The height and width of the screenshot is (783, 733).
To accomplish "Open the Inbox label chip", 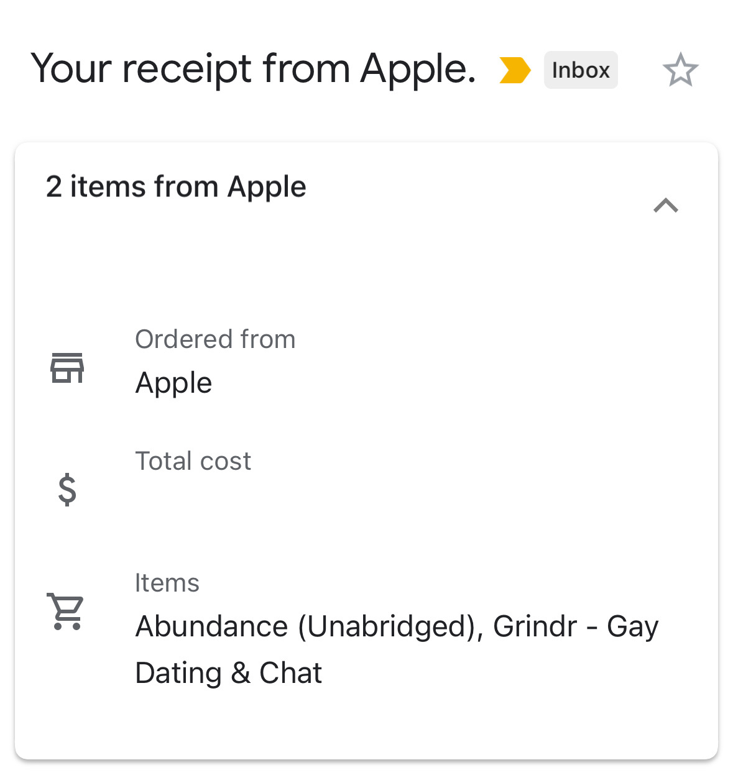I will tap(581, 70).
